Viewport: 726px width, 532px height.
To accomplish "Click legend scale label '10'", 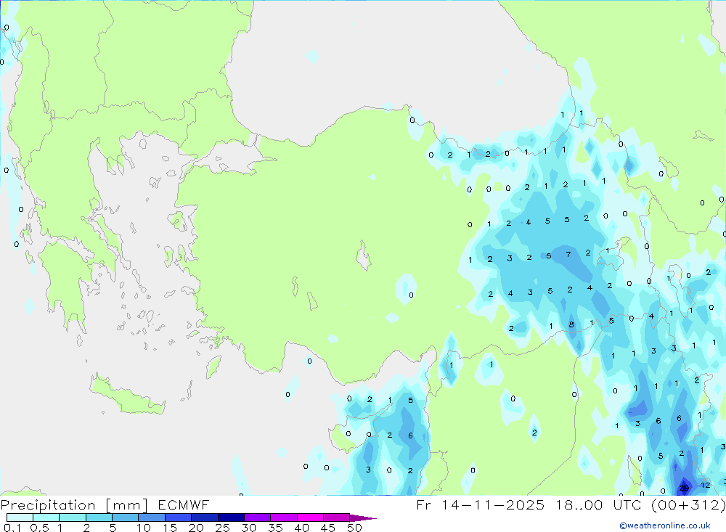I will pos(143,528).
